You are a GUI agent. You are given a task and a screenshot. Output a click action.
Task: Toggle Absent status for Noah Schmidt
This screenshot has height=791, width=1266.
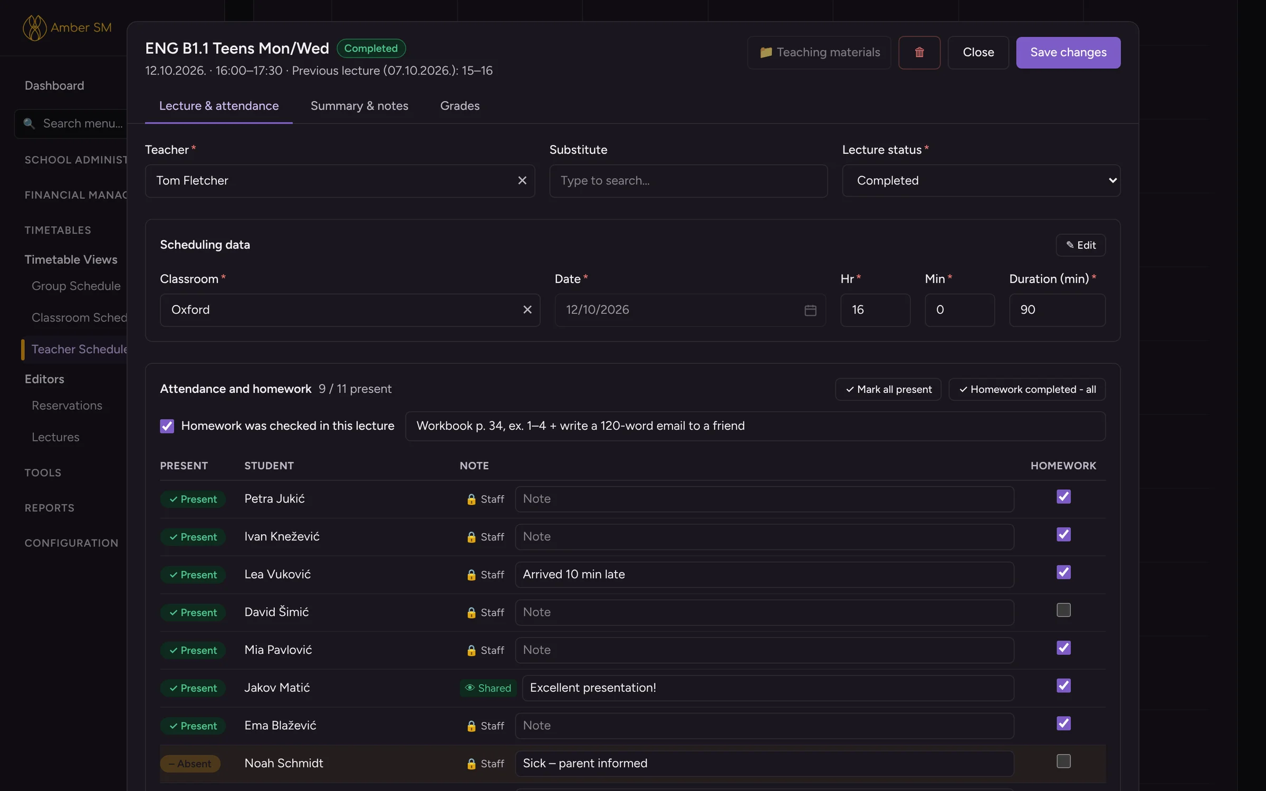tap(190, 763)
